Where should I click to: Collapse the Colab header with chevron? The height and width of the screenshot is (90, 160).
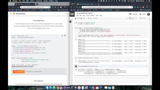click(149, 18)
